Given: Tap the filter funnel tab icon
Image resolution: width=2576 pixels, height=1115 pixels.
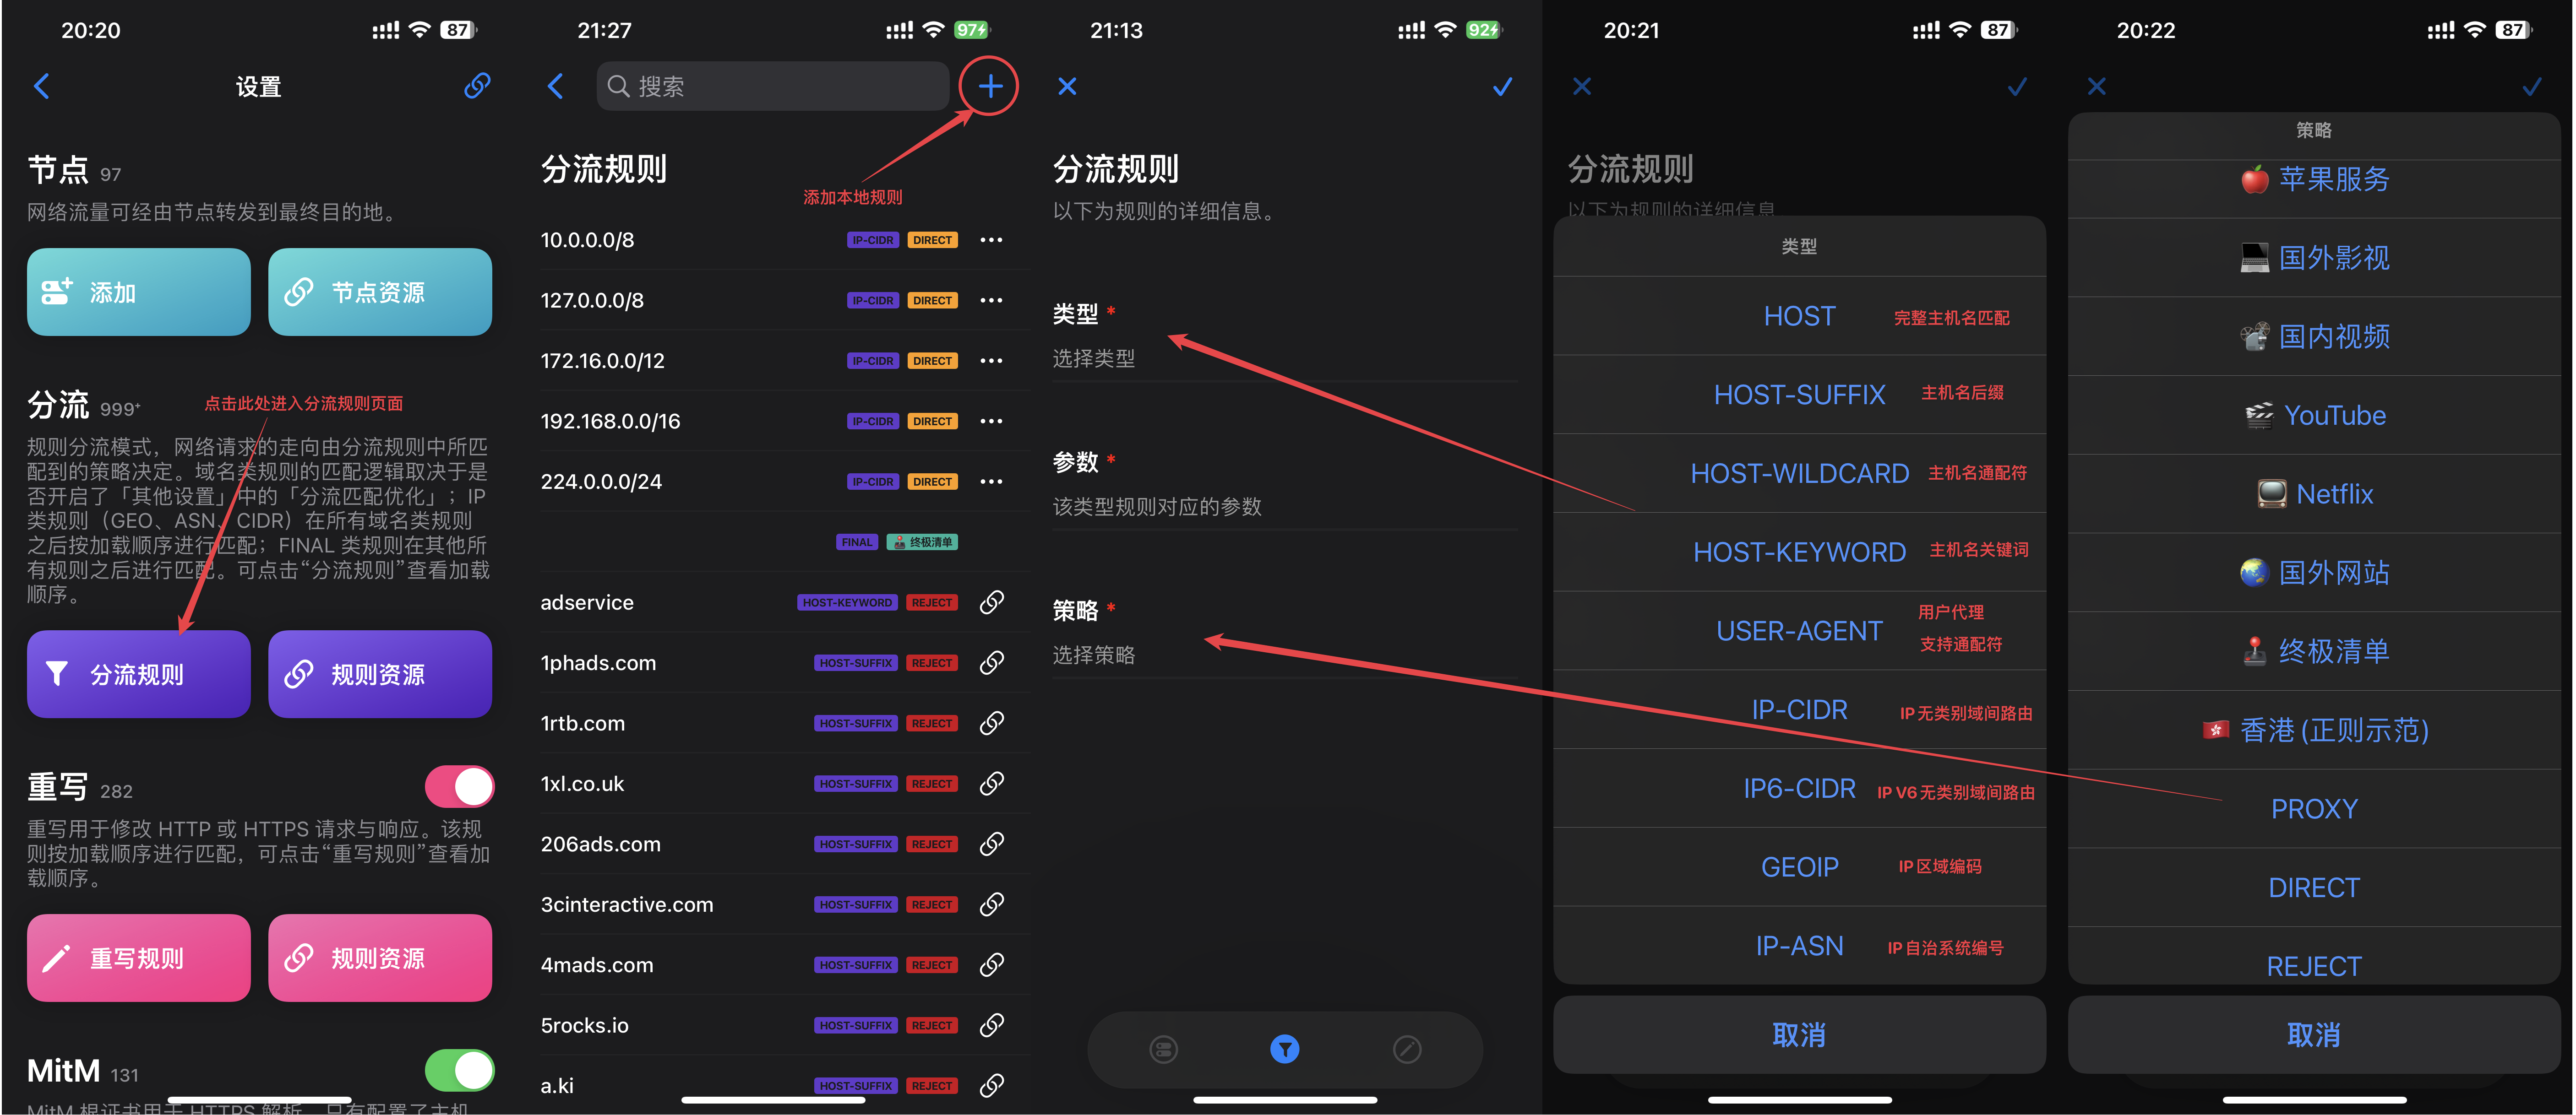Looking at the screenshot, I should coord(1284,1049).
